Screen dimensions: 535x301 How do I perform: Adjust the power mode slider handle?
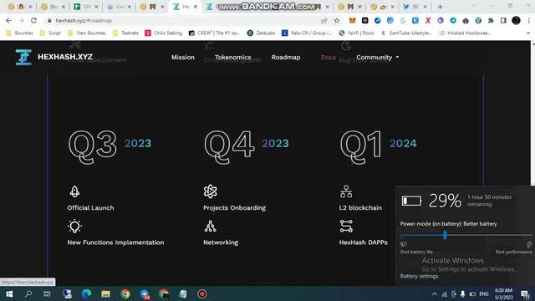(x=445, y=234)
